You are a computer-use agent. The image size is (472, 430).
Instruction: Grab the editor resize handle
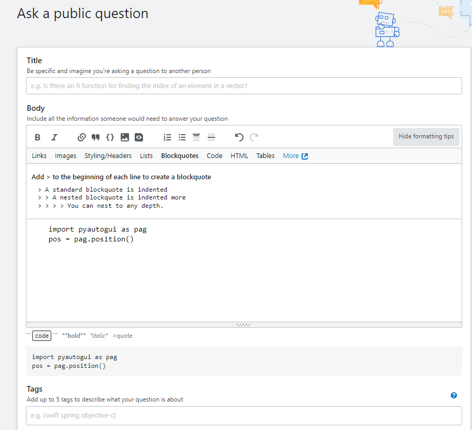coord(244,325)
